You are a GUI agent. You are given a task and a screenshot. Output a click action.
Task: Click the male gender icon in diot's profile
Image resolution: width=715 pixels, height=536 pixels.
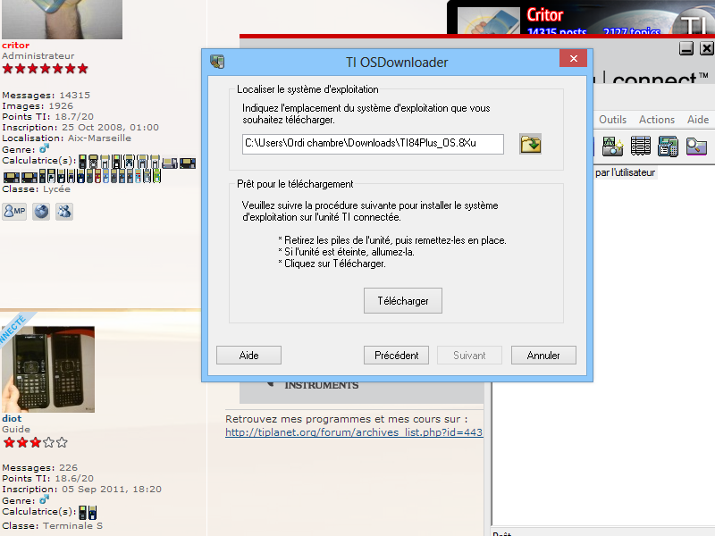44,499
